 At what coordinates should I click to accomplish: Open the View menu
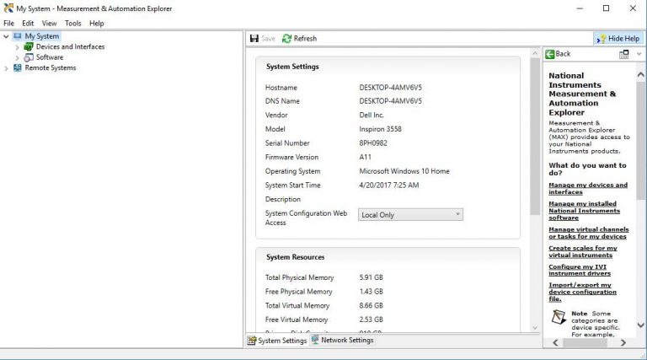[50, 24]
